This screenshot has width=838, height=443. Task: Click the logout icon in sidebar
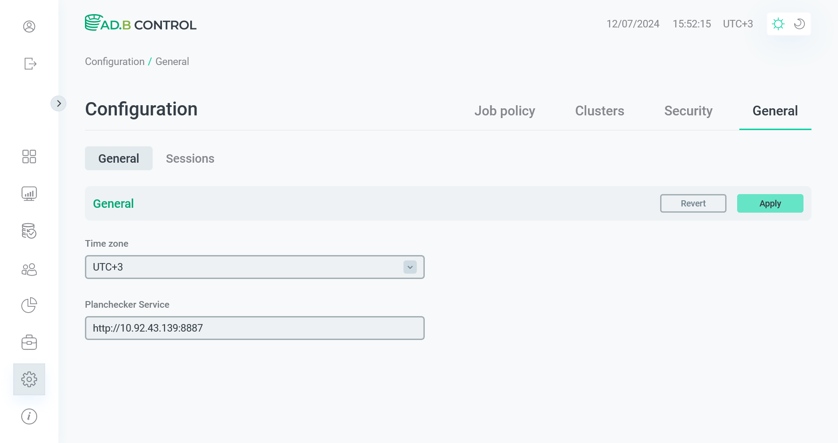click(30, 64)
